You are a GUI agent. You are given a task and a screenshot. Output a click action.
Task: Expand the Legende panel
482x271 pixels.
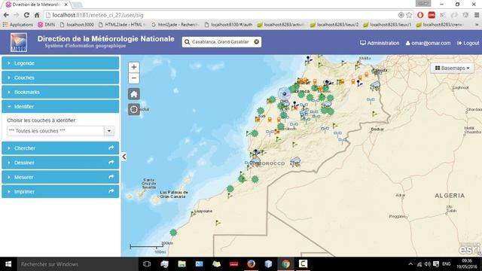point(60,63)
